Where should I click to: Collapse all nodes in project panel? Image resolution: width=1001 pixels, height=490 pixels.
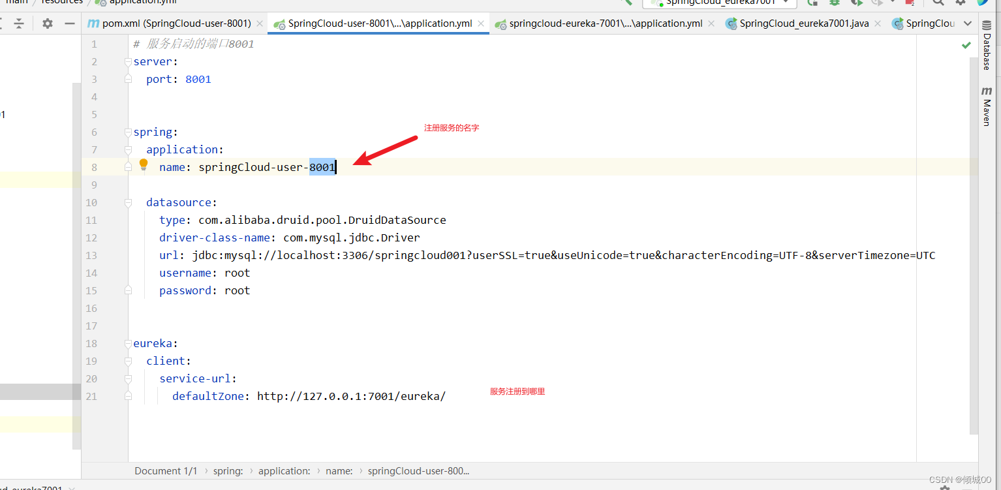(x=19, y=23)
